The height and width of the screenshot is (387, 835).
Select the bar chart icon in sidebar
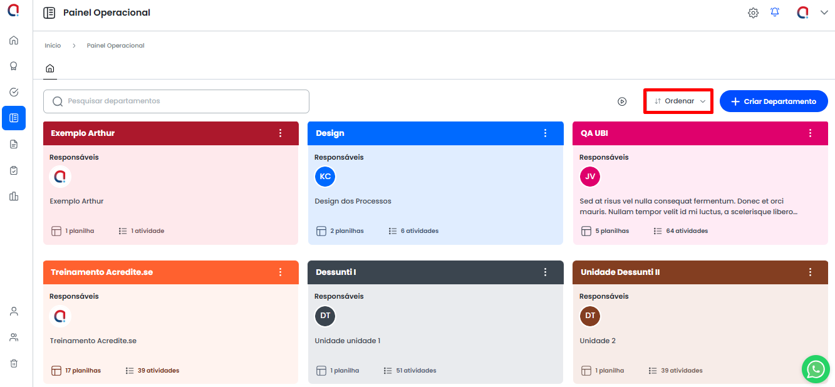[14, 196]
